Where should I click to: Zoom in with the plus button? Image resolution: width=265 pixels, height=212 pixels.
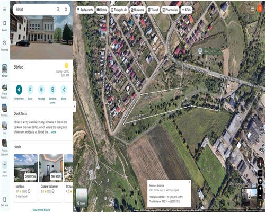coord(260,189)
